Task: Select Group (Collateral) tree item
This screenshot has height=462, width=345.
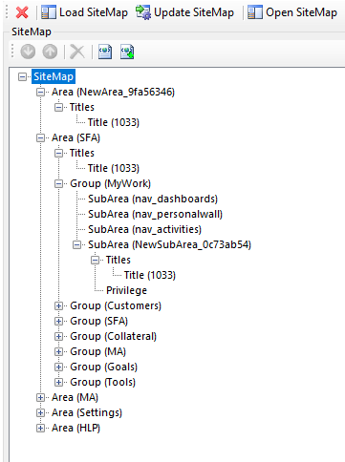Action: pos(114,336)
